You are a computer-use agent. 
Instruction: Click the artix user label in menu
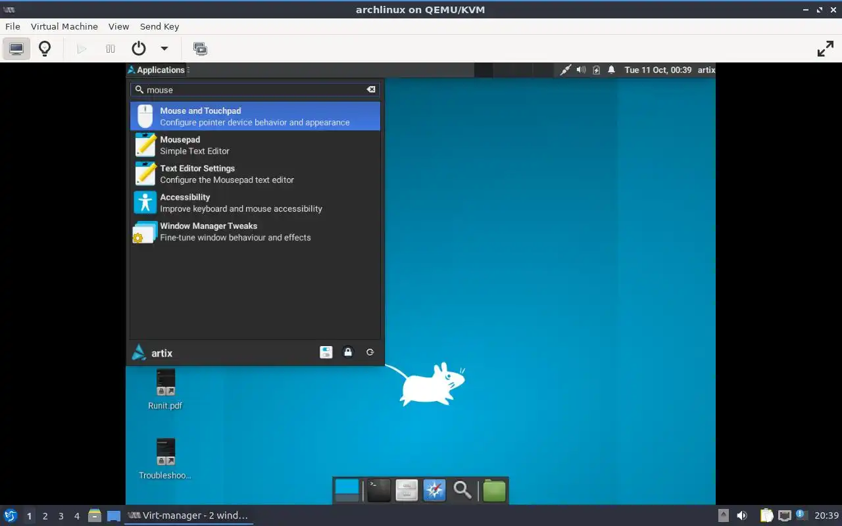point(162,353)
